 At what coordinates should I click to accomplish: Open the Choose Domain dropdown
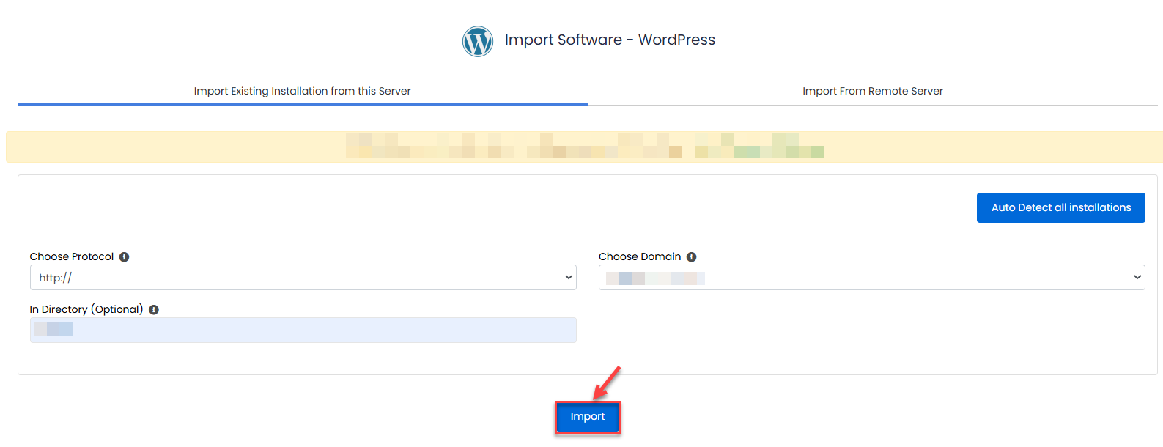[871, 278]
